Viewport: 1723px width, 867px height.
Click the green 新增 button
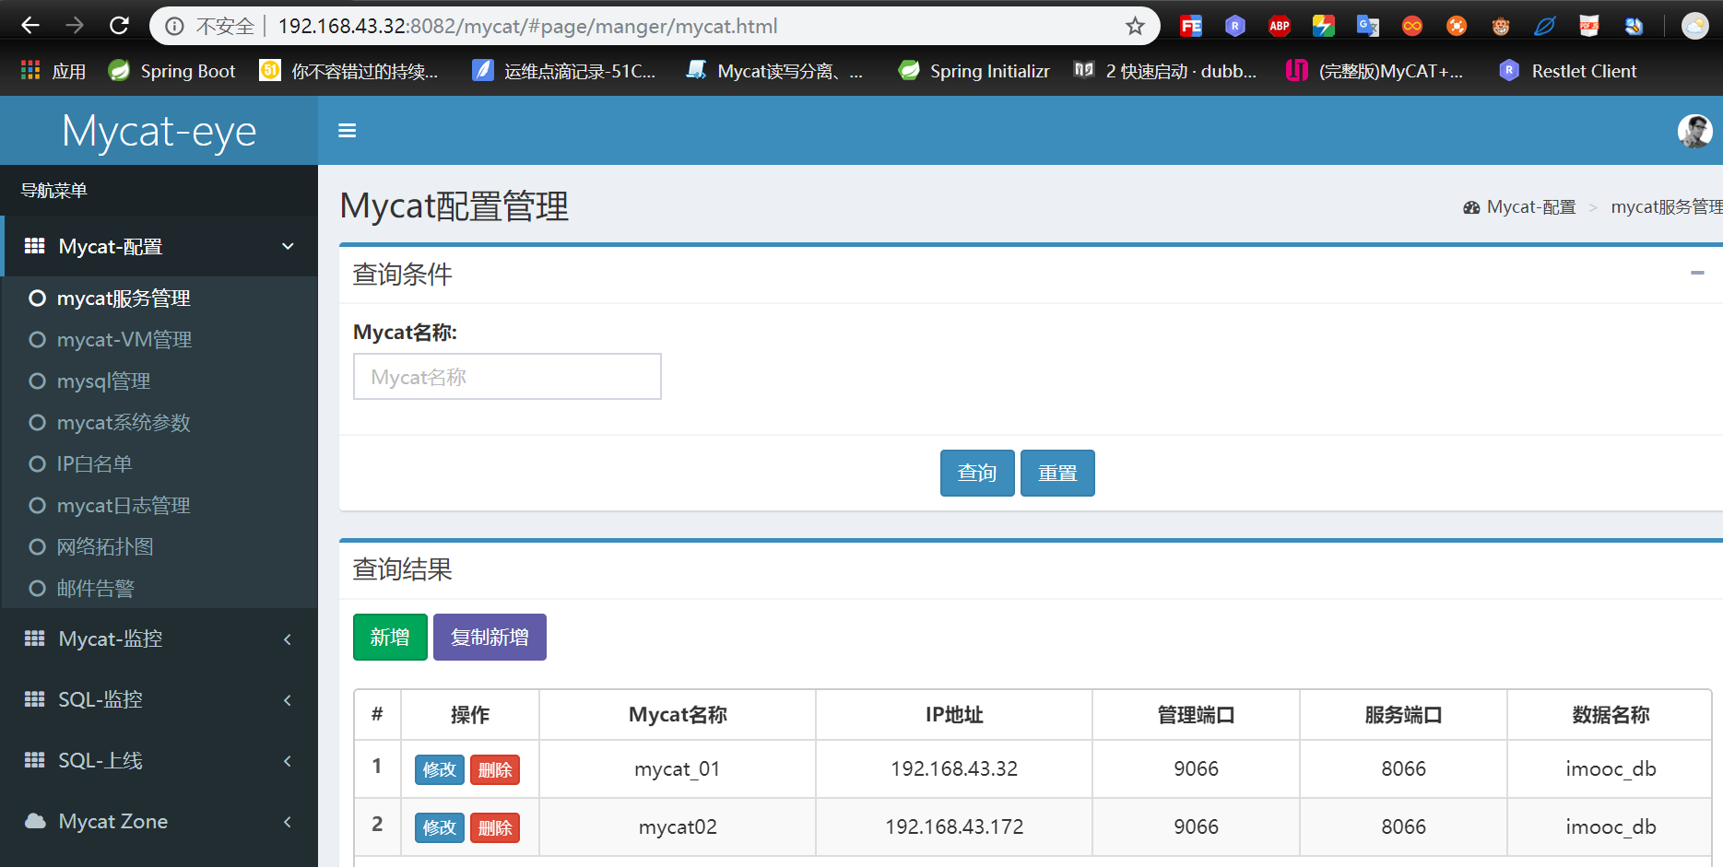pyautogui.click(x=390, y=637)
